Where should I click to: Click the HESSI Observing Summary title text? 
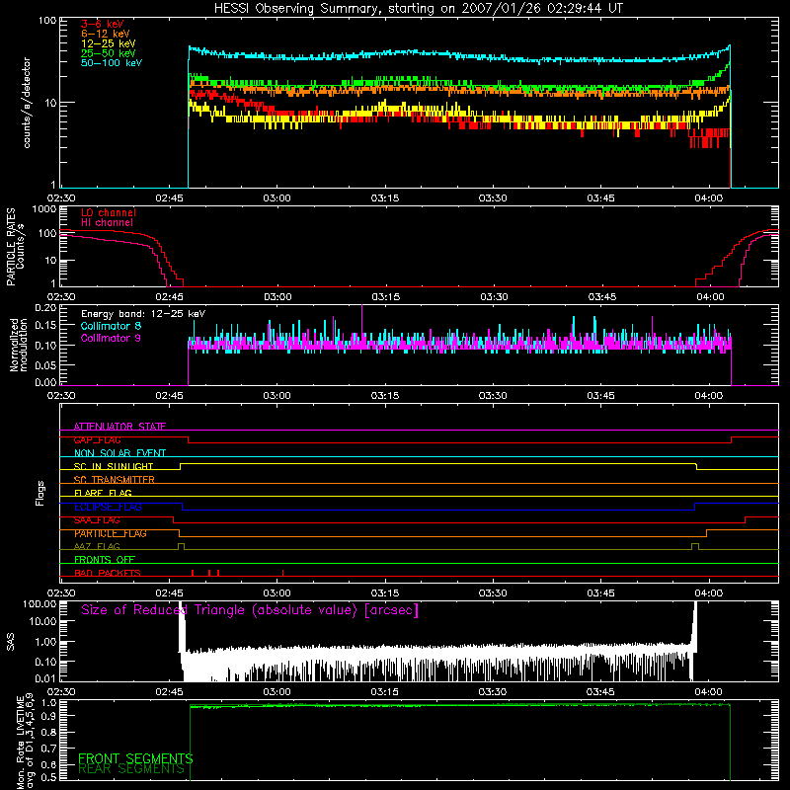tap(418, 9)
